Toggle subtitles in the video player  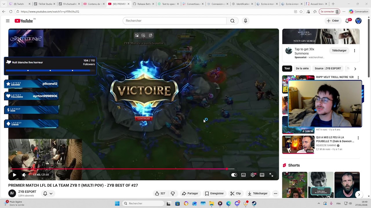coord(243,175)
